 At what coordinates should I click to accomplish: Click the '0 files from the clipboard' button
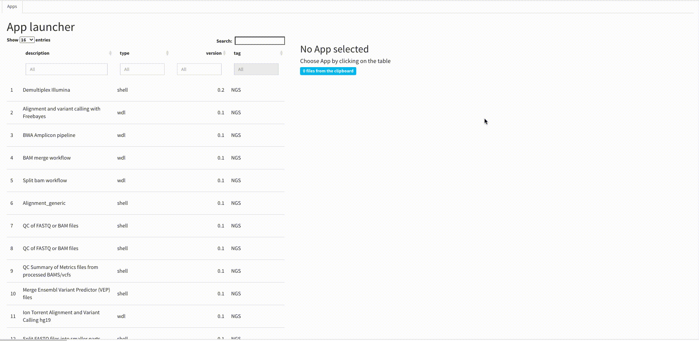(328, 71)
